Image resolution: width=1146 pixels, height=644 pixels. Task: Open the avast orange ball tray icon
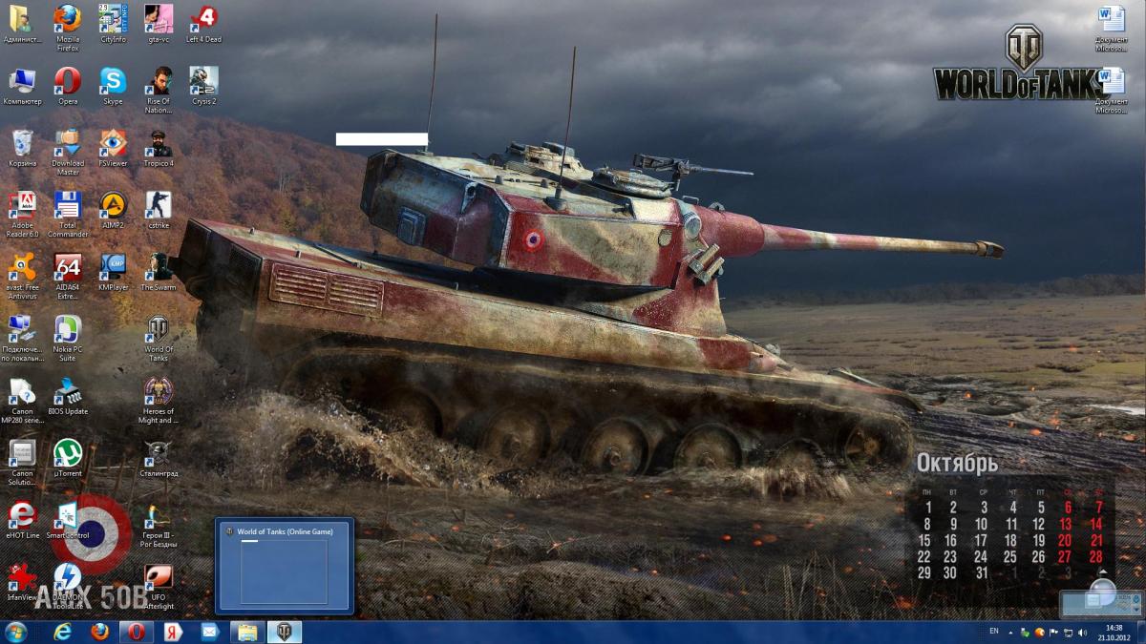point(1038,632)
